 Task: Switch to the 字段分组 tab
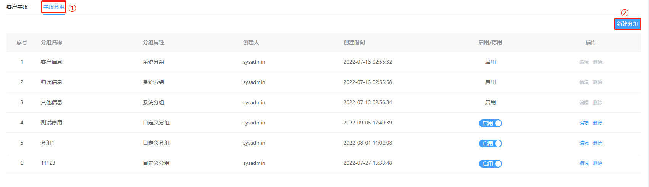54,7
